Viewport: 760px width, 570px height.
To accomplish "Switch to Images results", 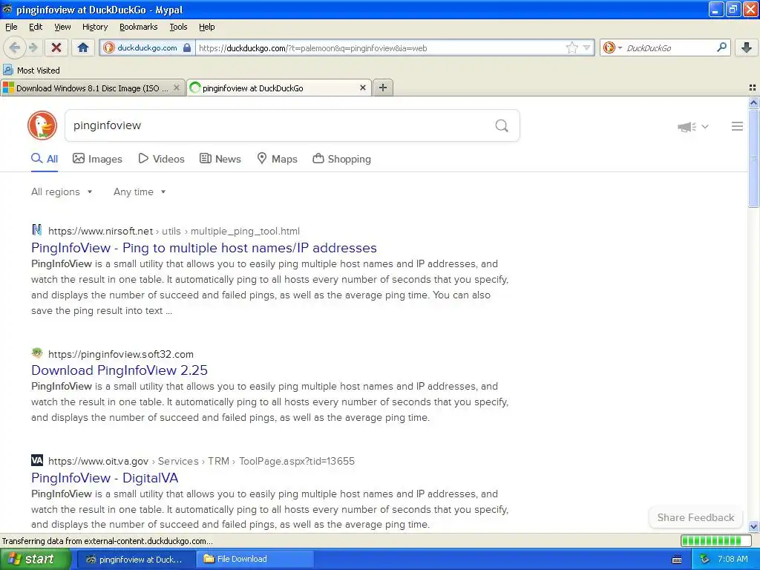I will (97, 159).
